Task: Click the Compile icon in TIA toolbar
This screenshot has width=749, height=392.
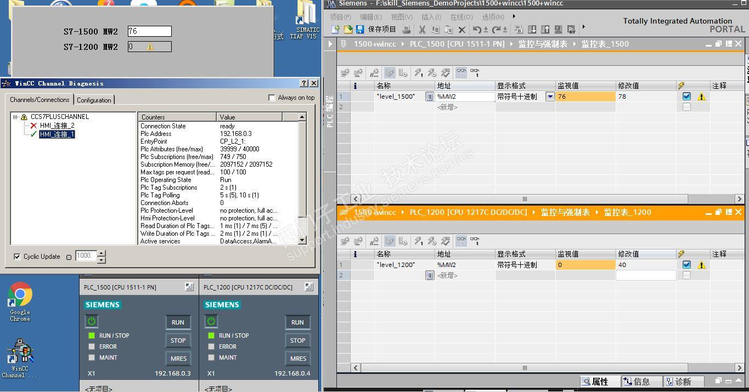Action: pyautogui.click(x=519, y=29)
